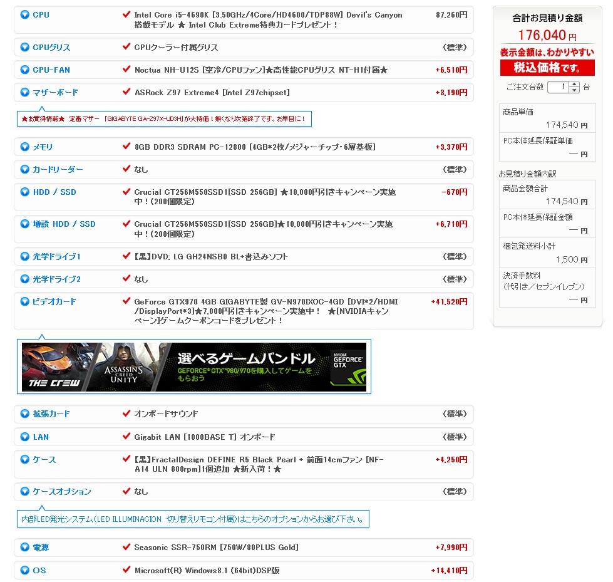The height and width of the screenshot is (582, 613).
Task: Click the red checkmark beside ASRock Z97 Extreme4
Action: tap(126, 92)
